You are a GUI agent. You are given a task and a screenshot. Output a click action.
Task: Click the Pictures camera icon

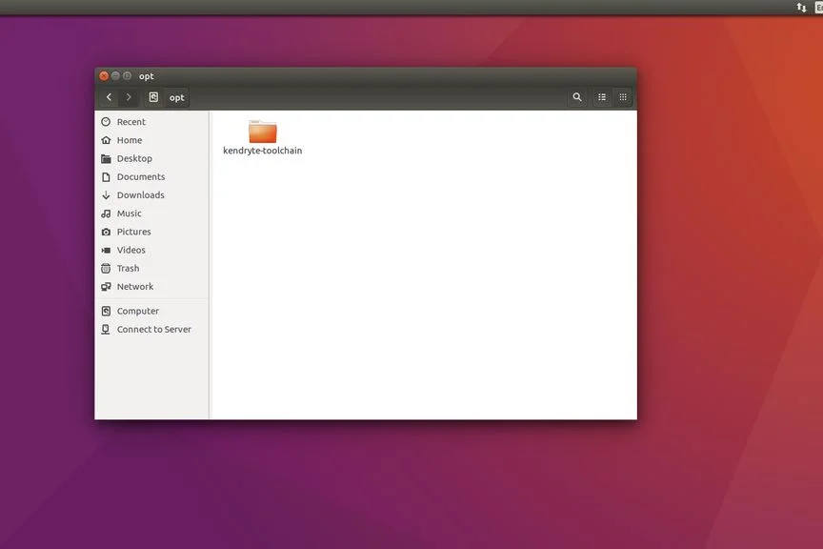[106, 233]
